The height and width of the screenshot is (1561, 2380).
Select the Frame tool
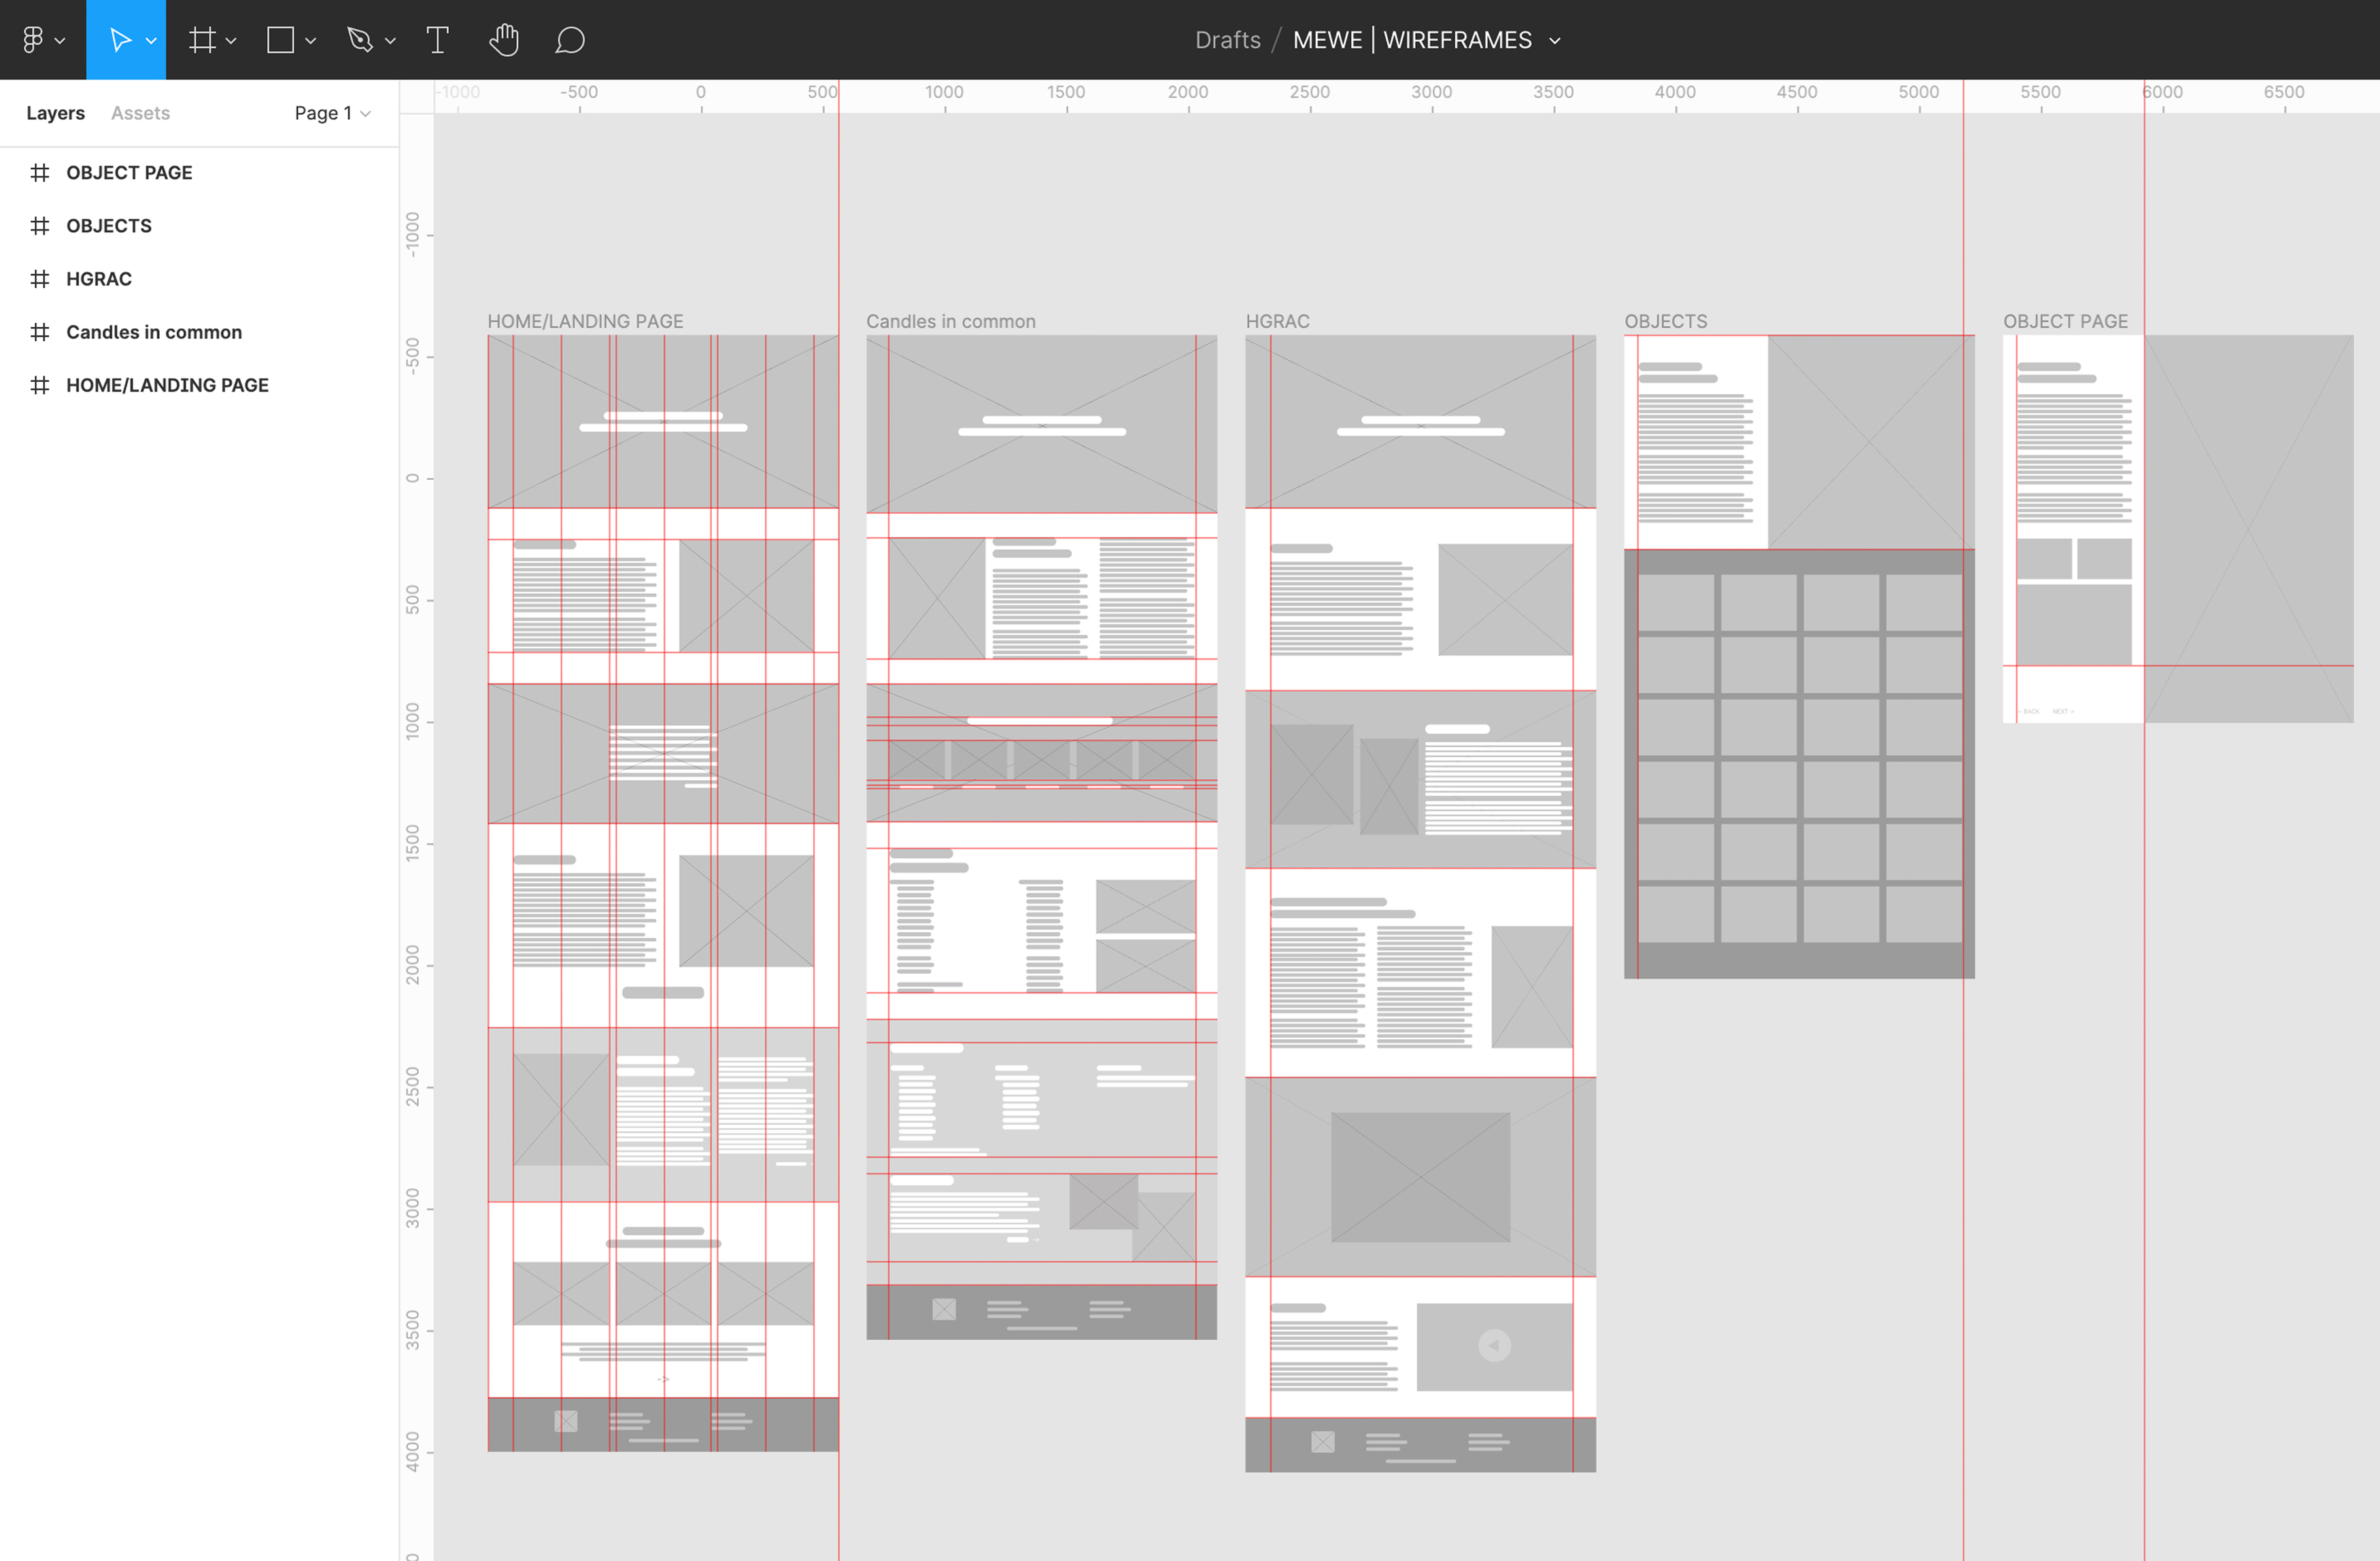(x=202, y=40)
